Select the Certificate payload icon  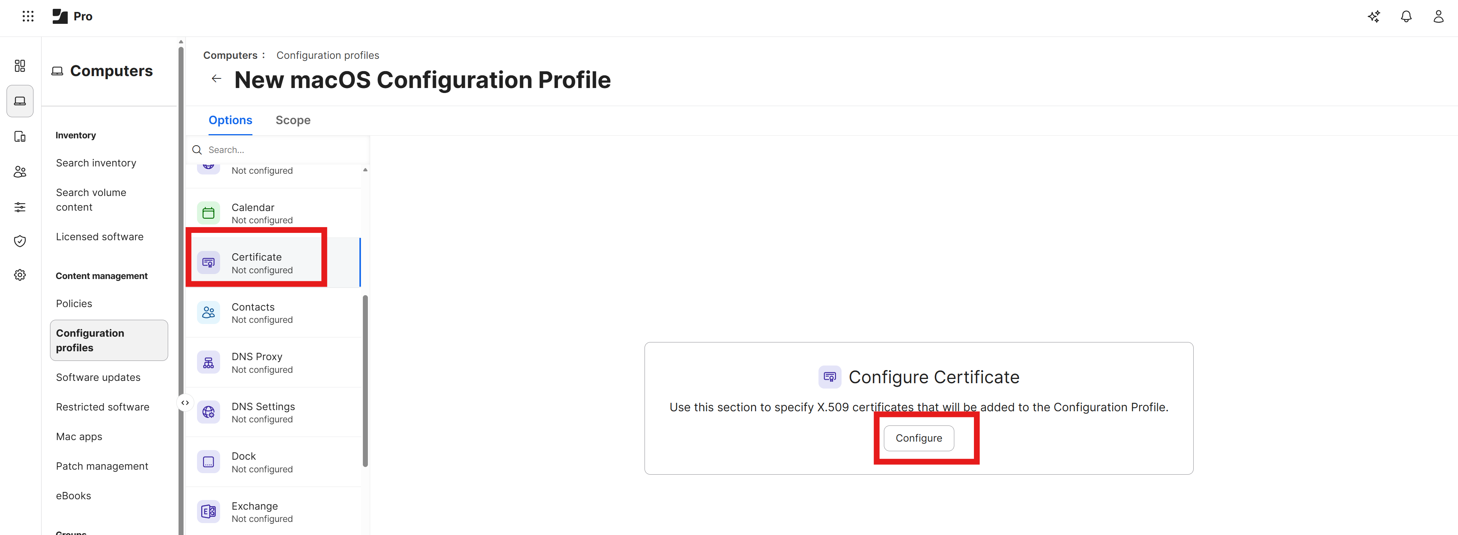(x=208, y=263)
